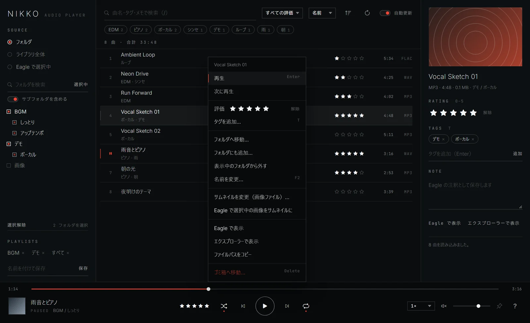The width and height of the screenshot is (530, 323).
Task: Toggle shuffle playback mode
Action: pyautogui.click(x=224, y=306)
